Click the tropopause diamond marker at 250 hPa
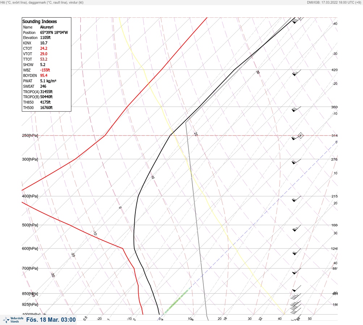Viewport: 363px width, 325px height. coord(300,135)
